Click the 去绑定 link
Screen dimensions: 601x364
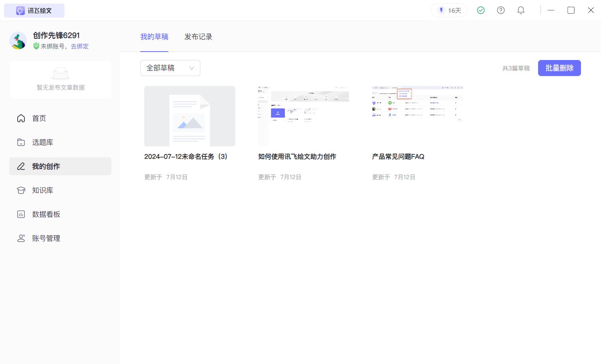[80, 46]
